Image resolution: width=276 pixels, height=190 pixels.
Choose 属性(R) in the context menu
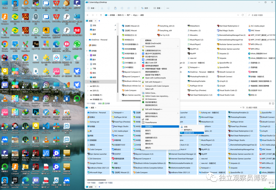pos(160,148)
